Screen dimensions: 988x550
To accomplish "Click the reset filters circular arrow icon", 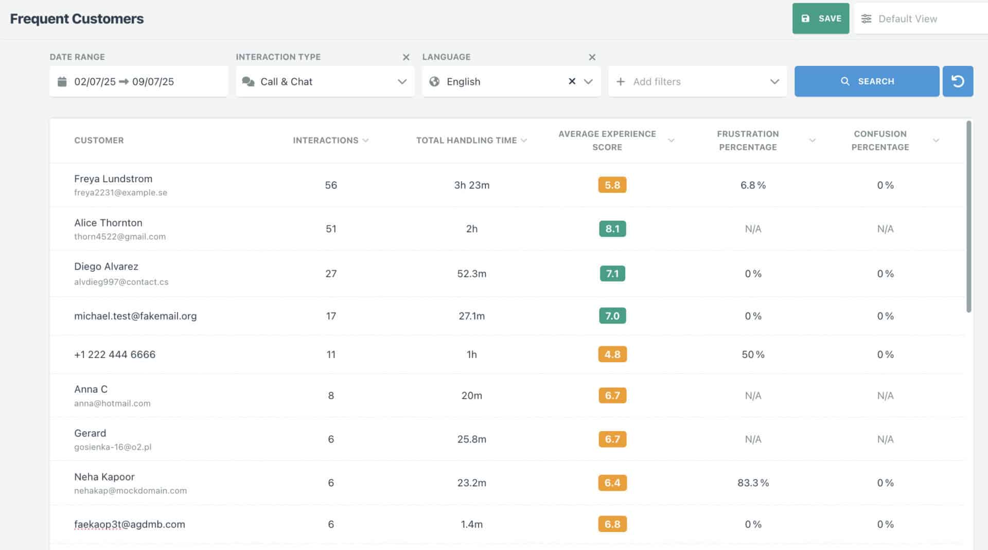I will coord(958,81).
